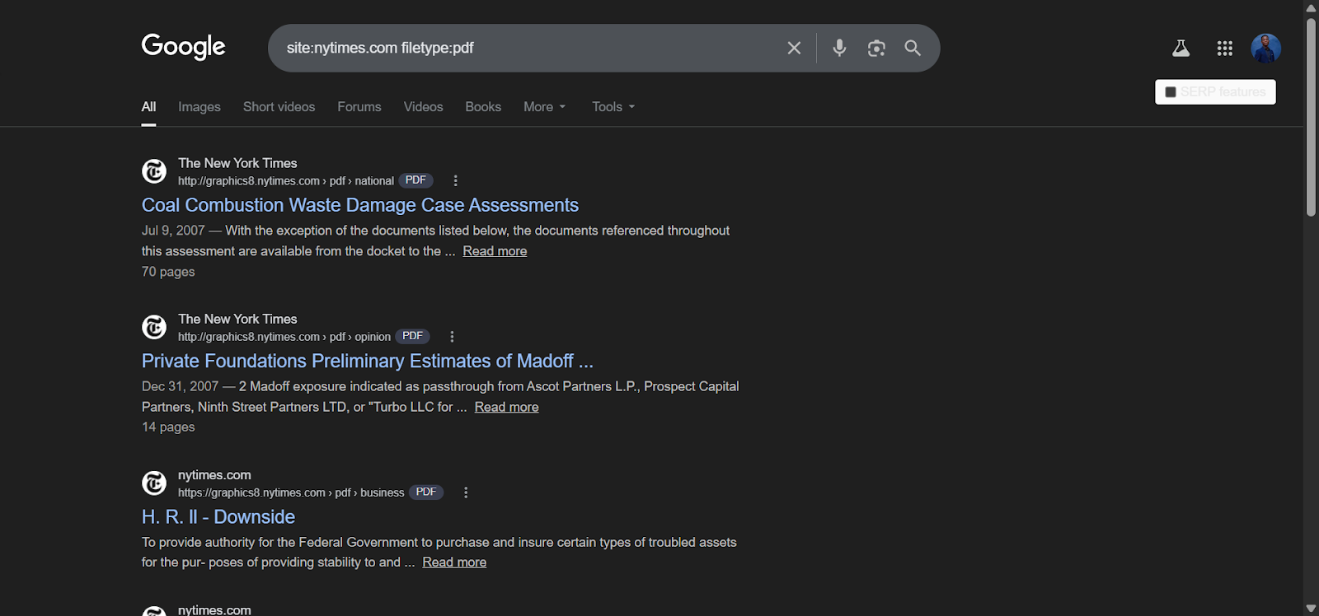The image size is (1319, 616).
Task: Submit search with magnifying glass icon
Action: [913, 48]
